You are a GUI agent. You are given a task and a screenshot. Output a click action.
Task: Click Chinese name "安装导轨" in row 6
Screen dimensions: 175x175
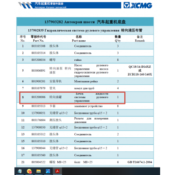[56, 81]
